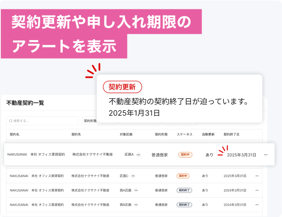Screen dimensions: 282x217
Task: Click the 不動産契約一覧 page title
Action: pos(25,103)
